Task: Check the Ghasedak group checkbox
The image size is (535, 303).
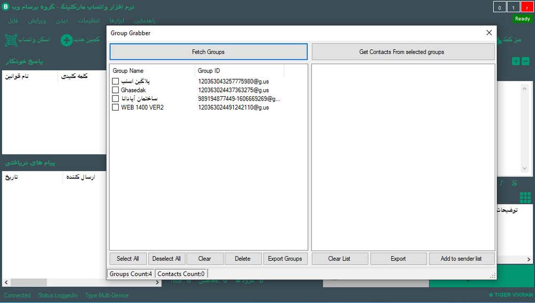Action: tap(115, 90)
